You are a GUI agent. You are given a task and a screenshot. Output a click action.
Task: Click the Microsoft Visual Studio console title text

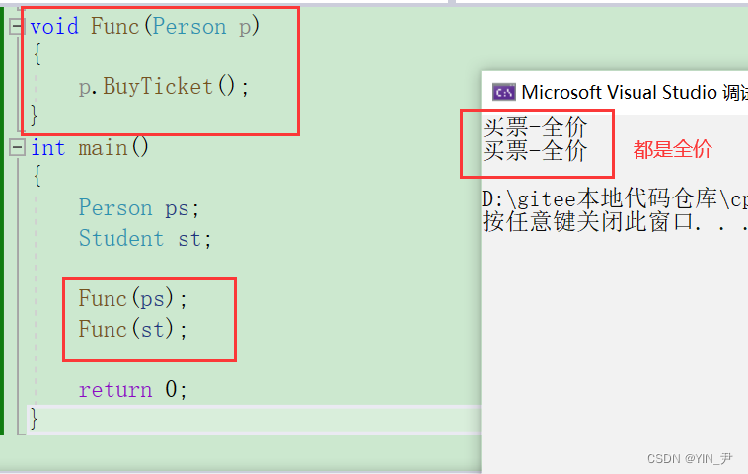pyautogui.click(x=635, y=92)
